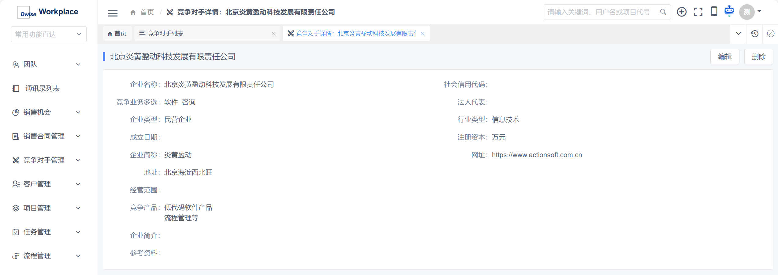Image resolution: width=778 pixels, height=275 pixels.
Task: Expand the 销售合同管理 menu chevron
Action: [x=78, y=136]
